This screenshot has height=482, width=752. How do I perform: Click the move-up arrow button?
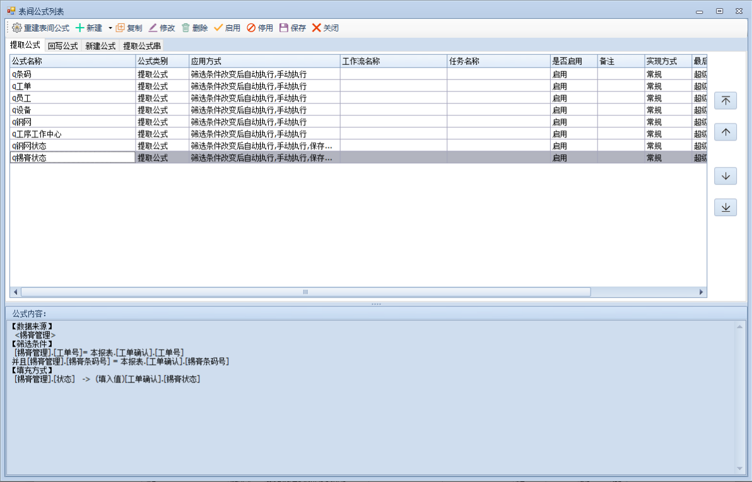726,132
